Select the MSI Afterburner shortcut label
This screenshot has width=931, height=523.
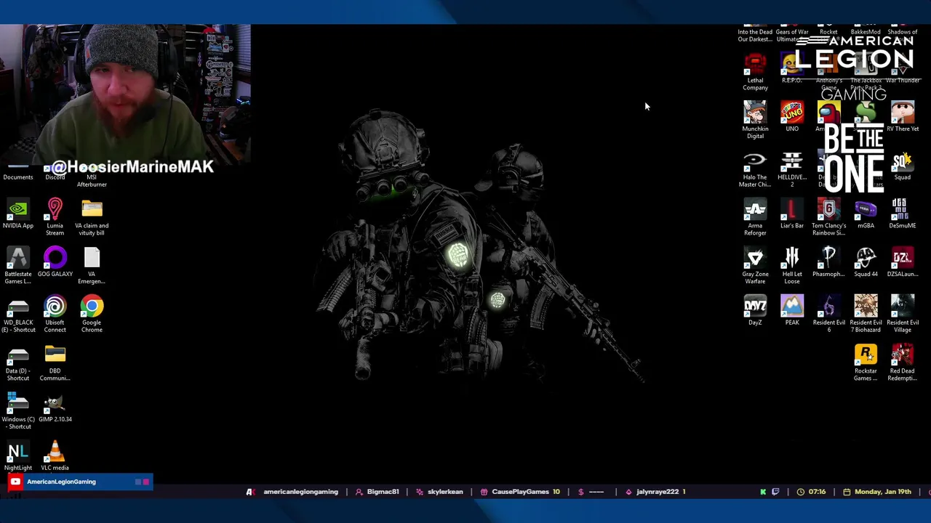click(92, 181)
